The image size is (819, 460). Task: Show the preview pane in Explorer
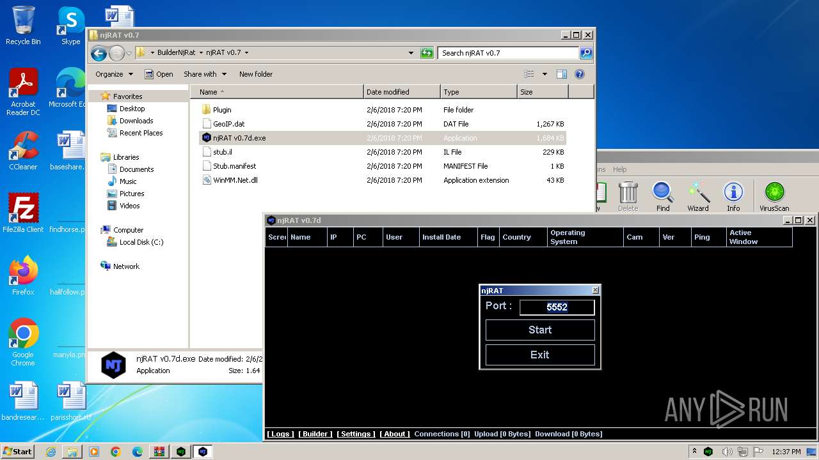coord(561,74)
